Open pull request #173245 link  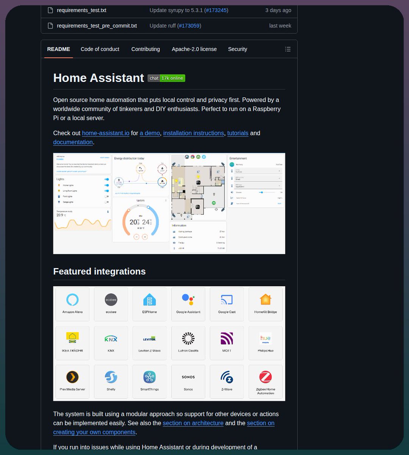tap(216, 10)
